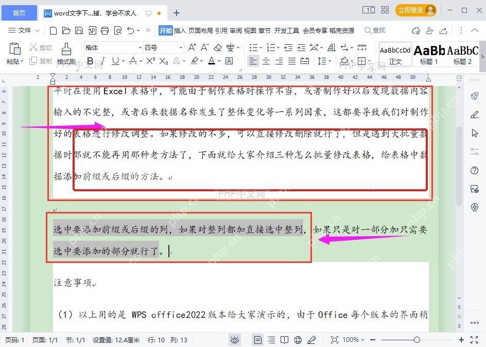Collapse the ribbon with the up chevron
Image resolution: width=486 pixels, height=347 pixels.
point(474,30)
